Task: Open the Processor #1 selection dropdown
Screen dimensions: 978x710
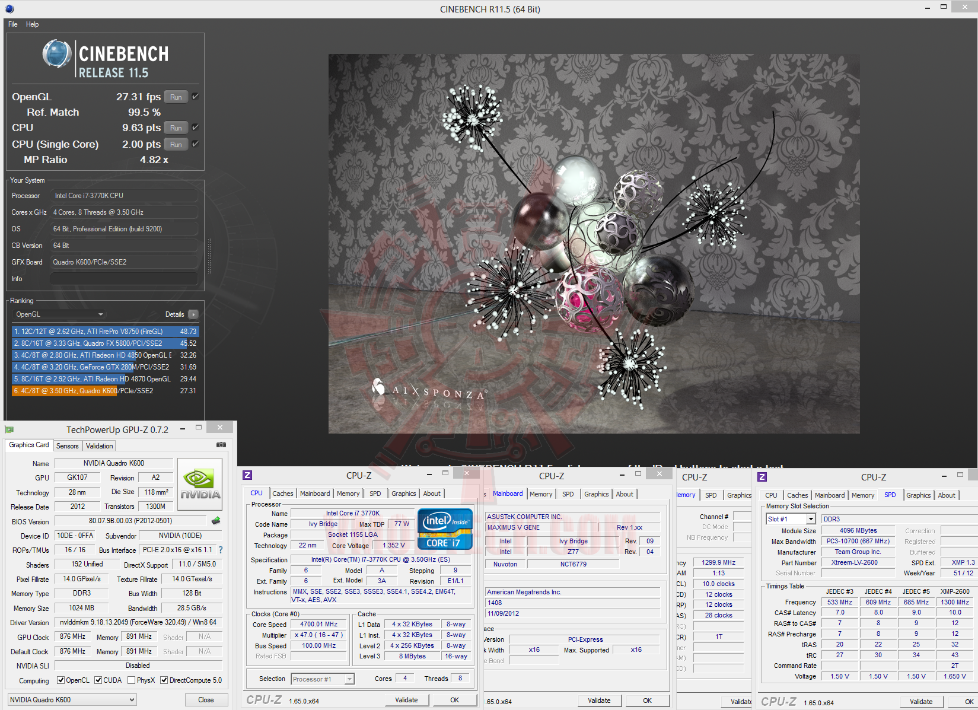Action: pyautogui.click(x=323, y=679)
